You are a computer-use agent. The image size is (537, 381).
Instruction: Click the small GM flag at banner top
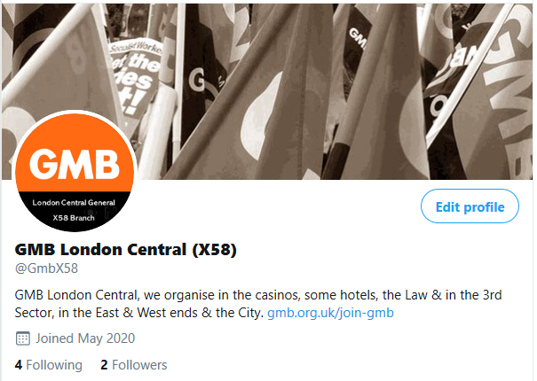pos(358,36)
